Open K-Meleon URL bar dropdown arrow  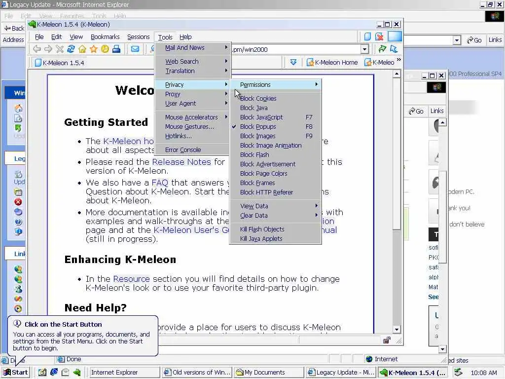(364, 49)
